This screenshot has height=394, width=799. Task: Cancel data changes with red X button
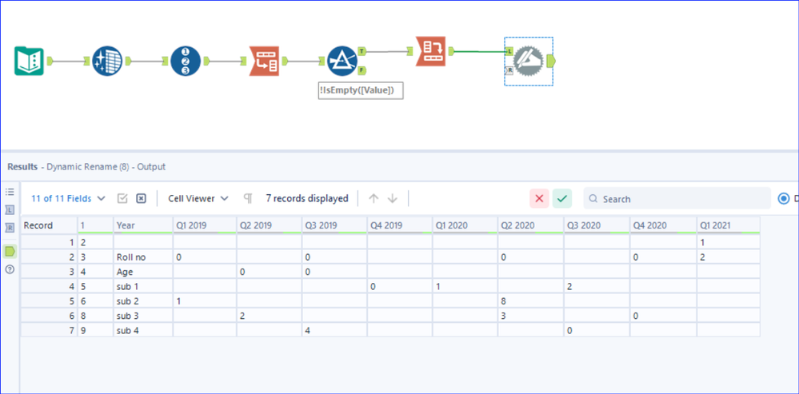[x=539, y=198]
